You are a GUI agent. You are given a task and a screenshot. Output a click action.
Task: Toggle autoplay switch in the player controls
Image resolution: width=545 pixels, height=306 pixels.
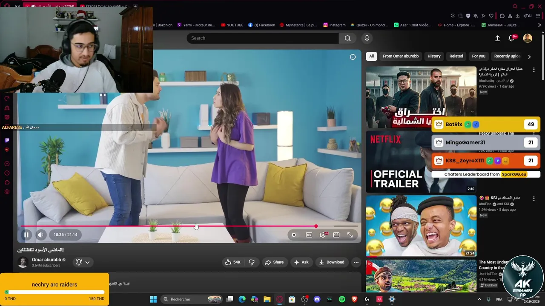point(294,235)
